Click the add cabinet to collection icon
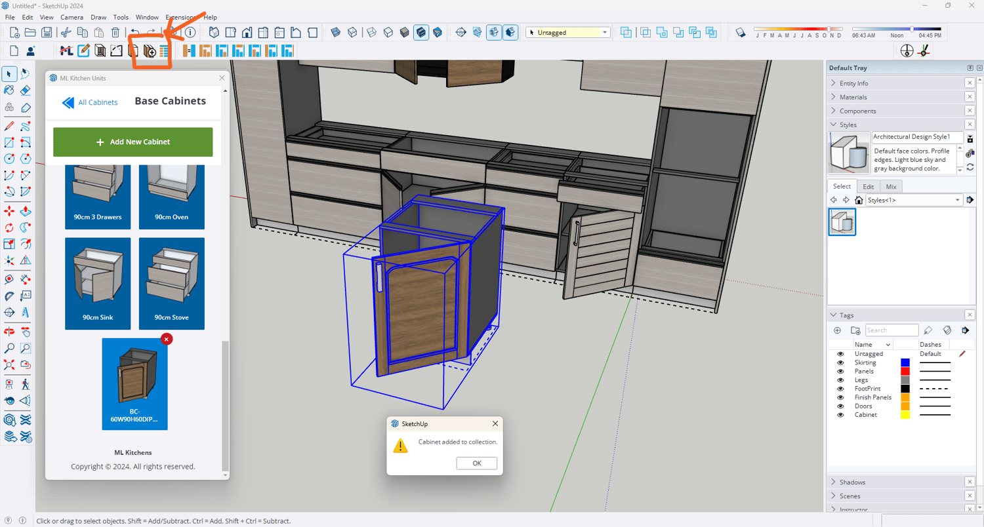This screenshot has width=984, height=527. 150,51
